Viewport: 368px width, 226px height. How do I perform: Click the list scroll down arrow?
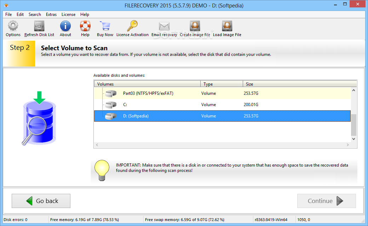click(x=354, y=139)
